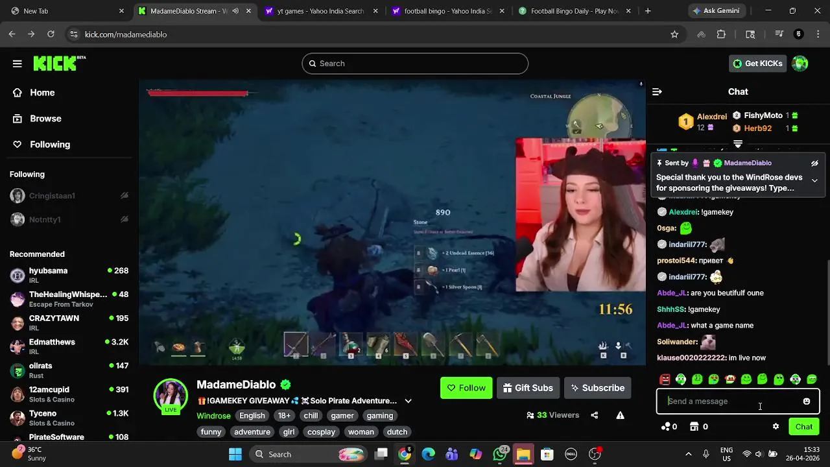Open Edmatthews recommended channel
830x467 pixels.
point(69,346)
